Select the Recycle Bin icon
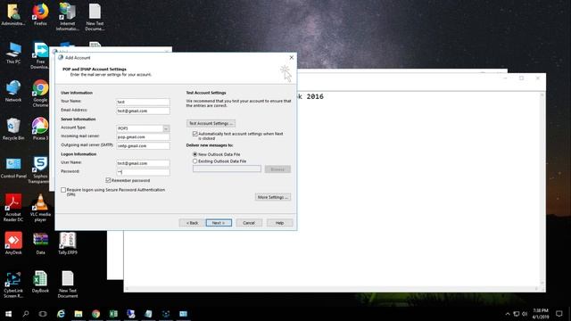This screenshot has width=571, height=321. tap(13, 129)
